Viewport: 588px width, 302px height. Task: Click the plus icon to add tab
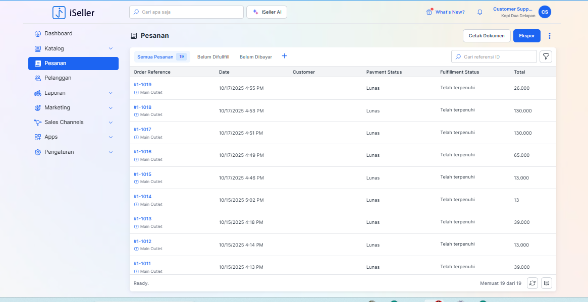[284, 56]
